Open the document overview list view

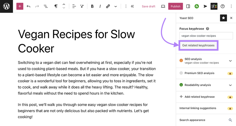tap(46, 6)
